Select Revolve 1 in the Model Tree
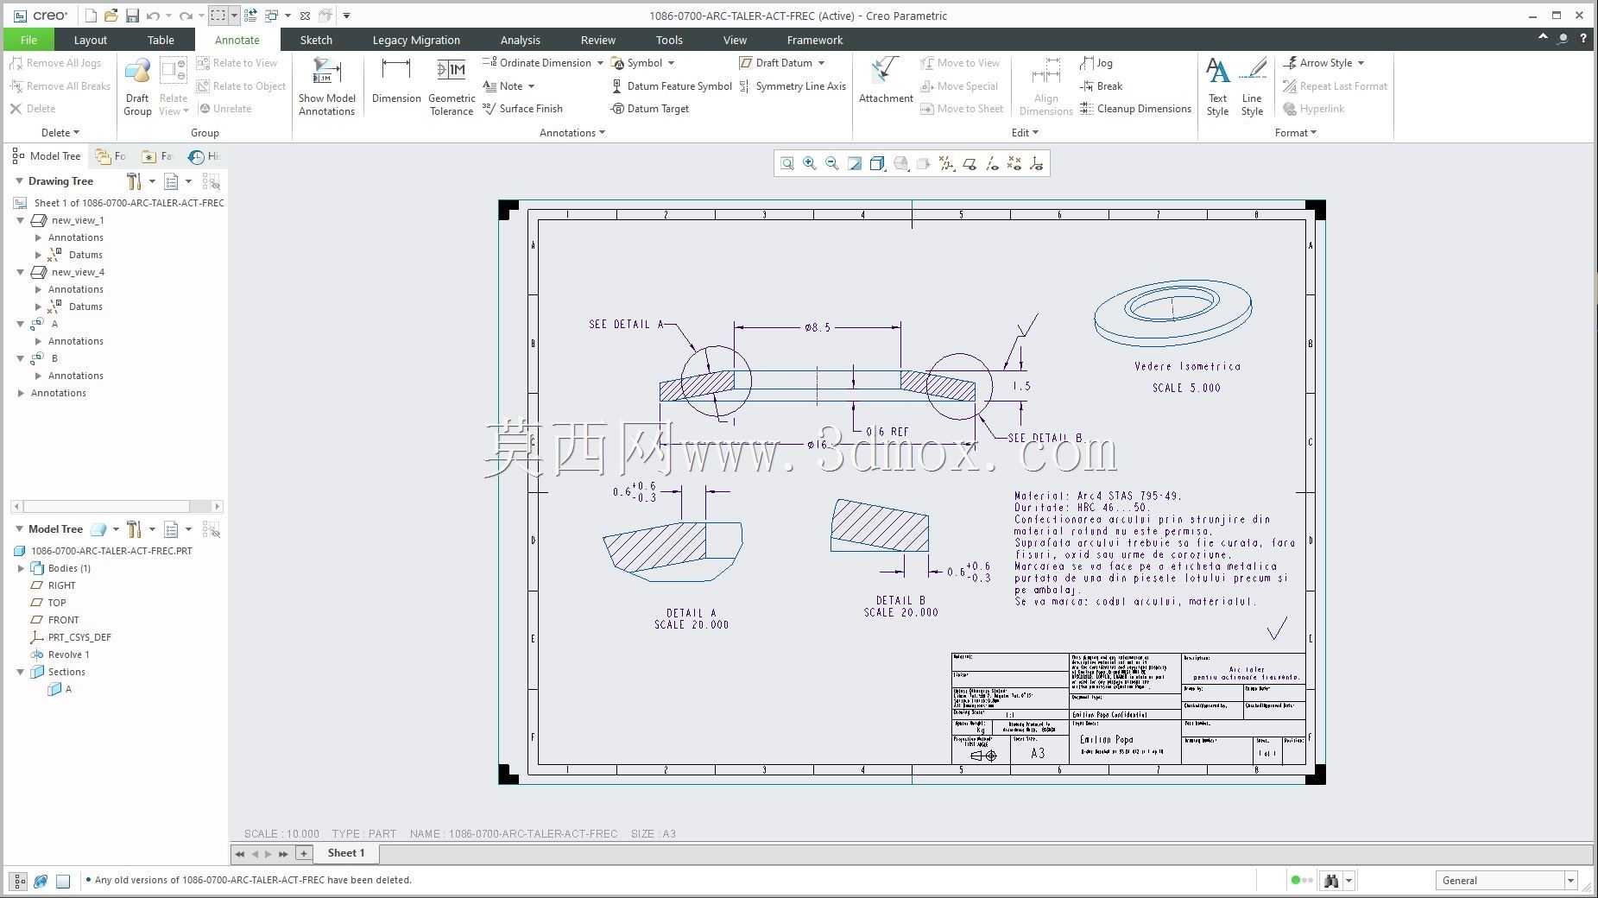 click(68, 655)
